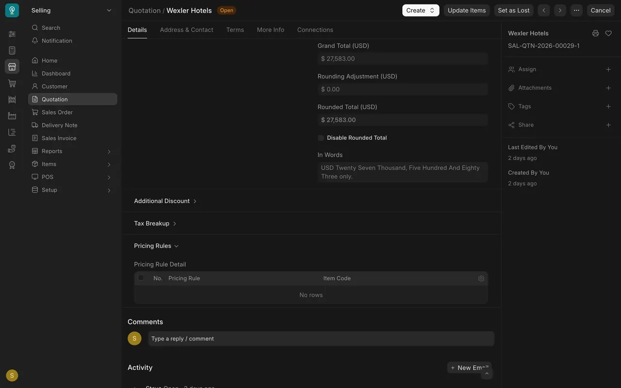This screenshot has width=621, height=388.
Task: Open the Connections tab
Action: click(315, 30)
